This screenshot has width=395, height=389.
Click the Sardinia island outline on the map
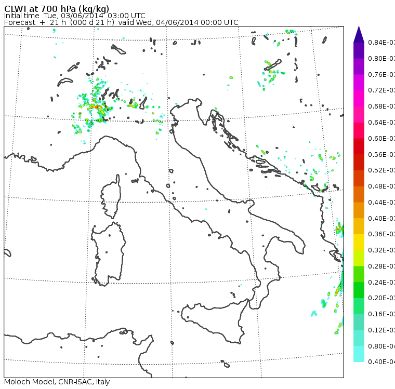[x=108, y=254]
